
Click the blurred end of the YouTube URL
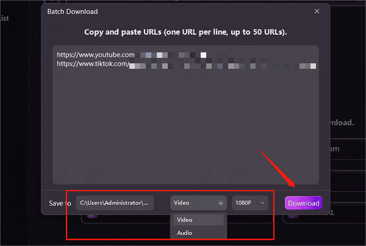(174, 54)
